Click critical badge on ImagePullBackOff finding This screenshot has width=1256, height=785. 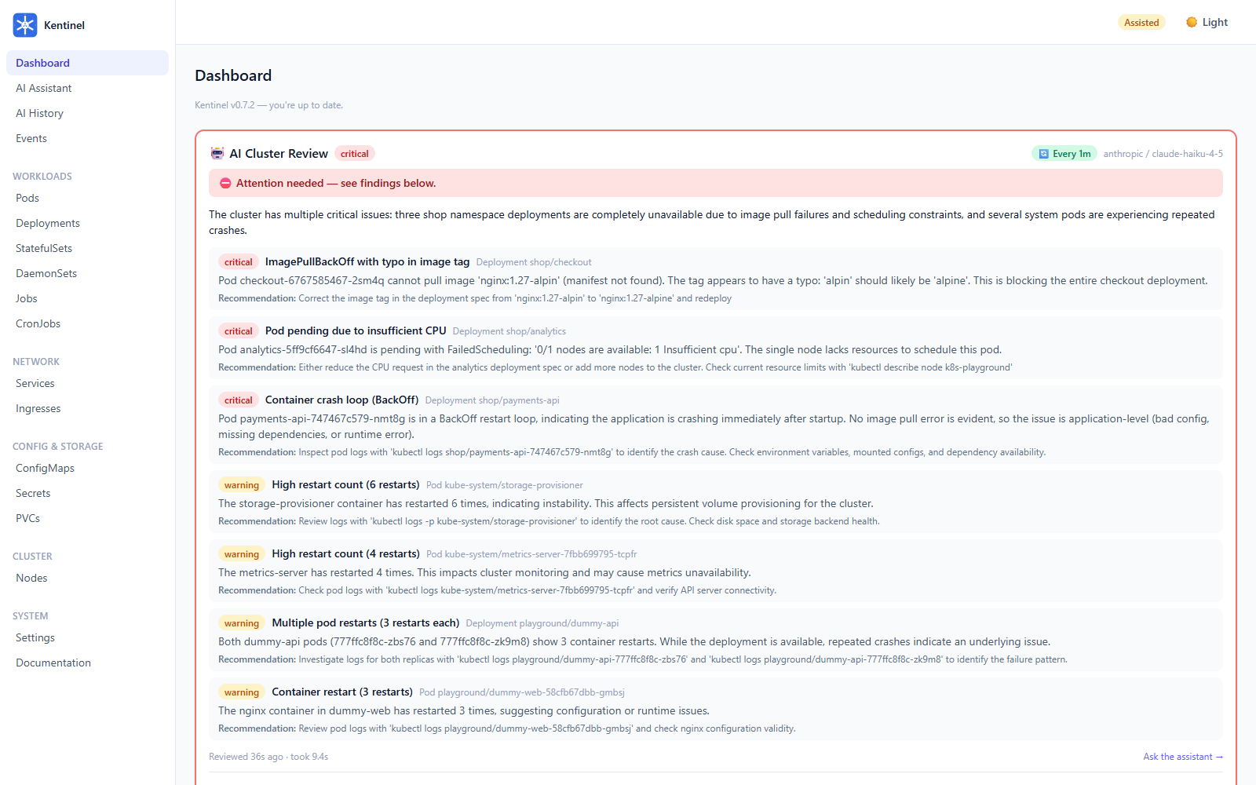[239, 262]
